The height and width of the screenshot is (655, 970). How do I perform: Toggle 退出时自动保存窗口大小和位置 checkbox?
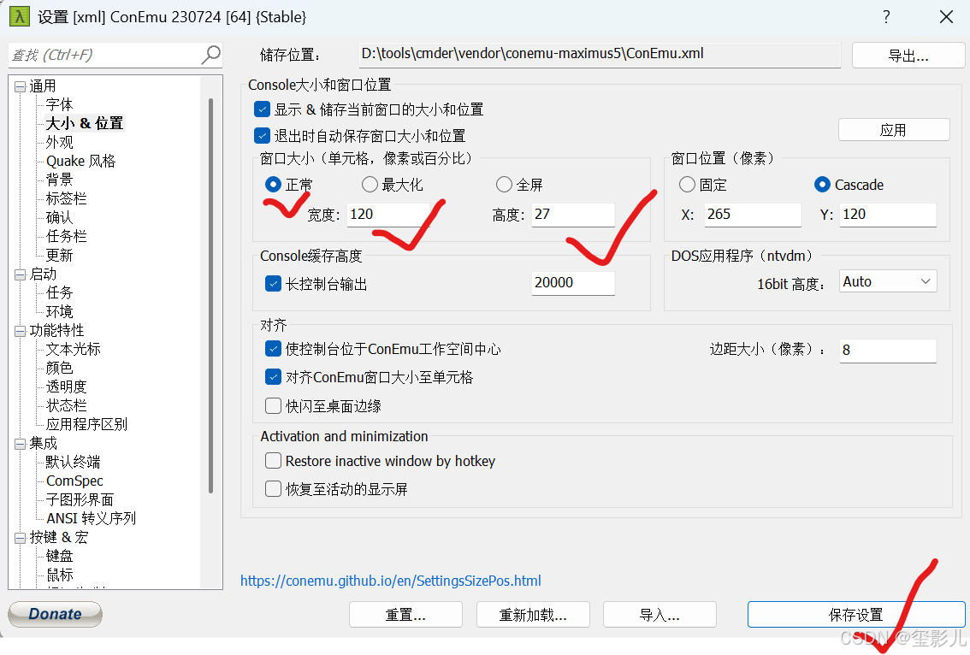coord(263,135)
